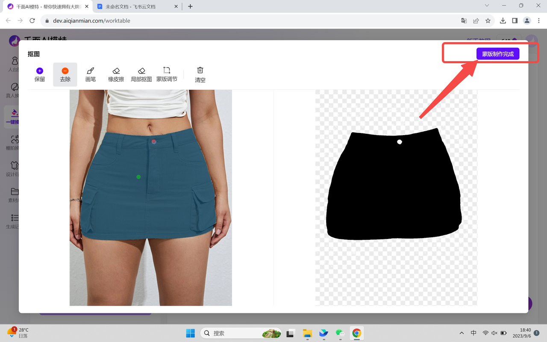Open the Chrome tab search dropdown
This screenshot has height=342, width=547.
[487, 6]
